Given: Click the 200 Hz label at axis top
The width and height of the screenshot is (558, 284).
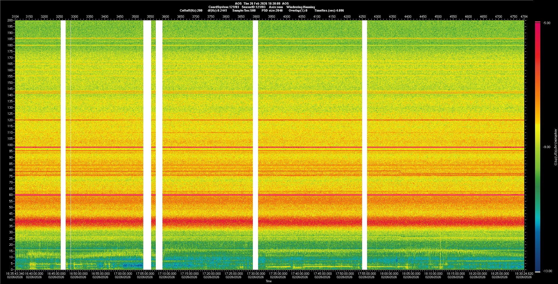Looking at the screenshot, I should pos(10,20).
